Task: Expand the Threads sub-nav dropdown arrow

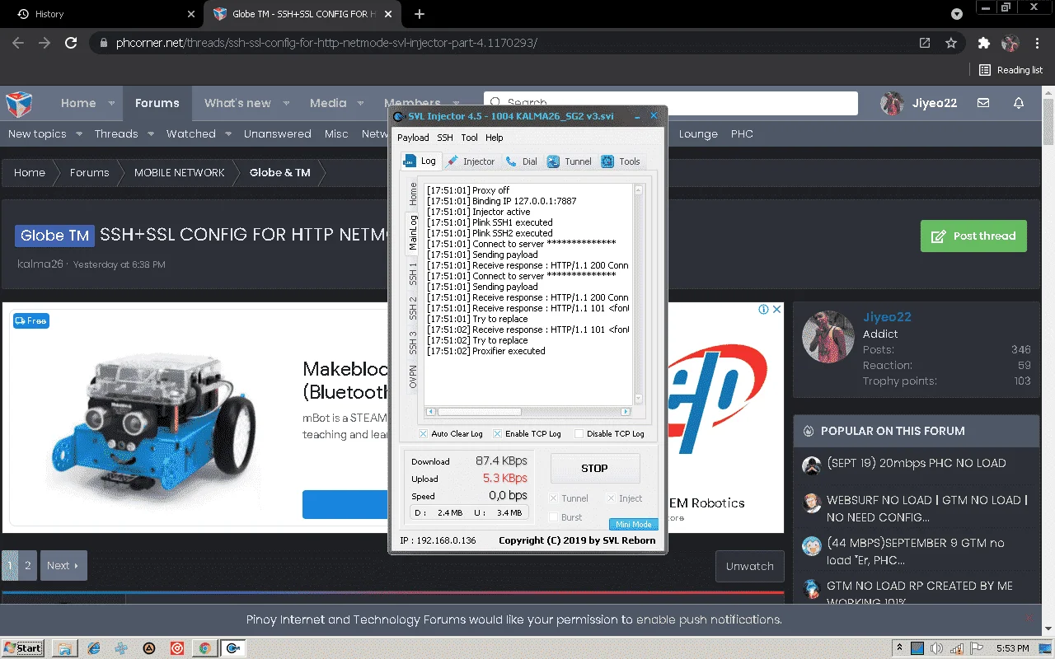Action: [151, 133]
